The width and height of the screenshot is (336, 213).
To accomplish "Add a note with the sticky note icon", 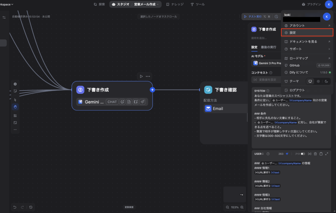I will tap(15, 91).
